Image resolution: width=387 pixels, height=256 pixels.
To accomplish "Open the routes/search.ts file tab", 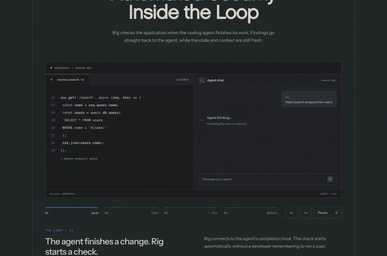I will point(71,80).
